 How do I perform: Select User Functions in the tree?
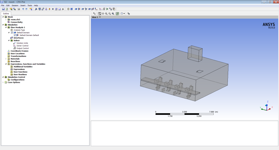[x=20, y=72]
